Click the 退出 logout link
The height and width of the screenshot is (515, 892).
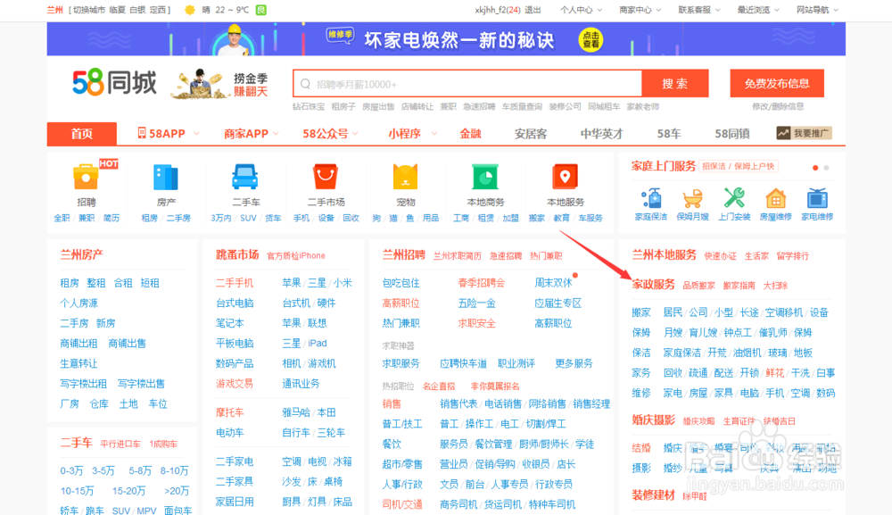click(x=533, y=10)
